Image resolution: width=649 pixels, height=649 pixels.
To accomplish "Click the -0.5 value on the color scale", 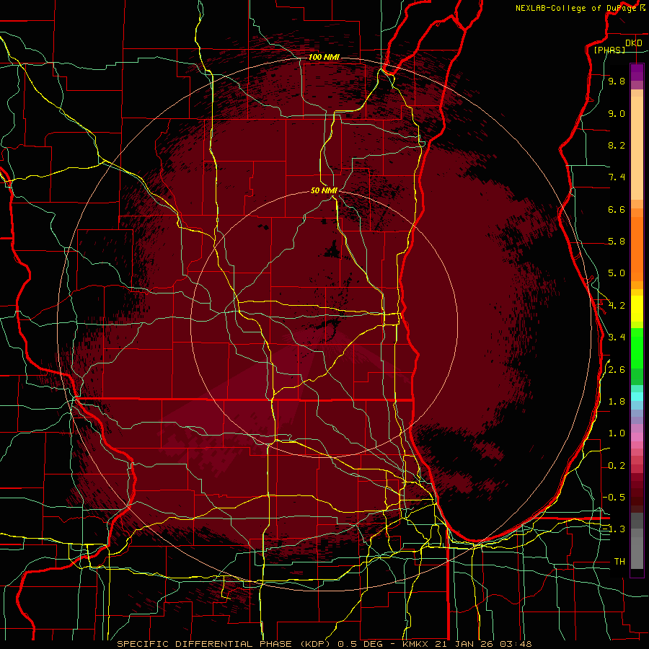I will (x=614, y=498).
